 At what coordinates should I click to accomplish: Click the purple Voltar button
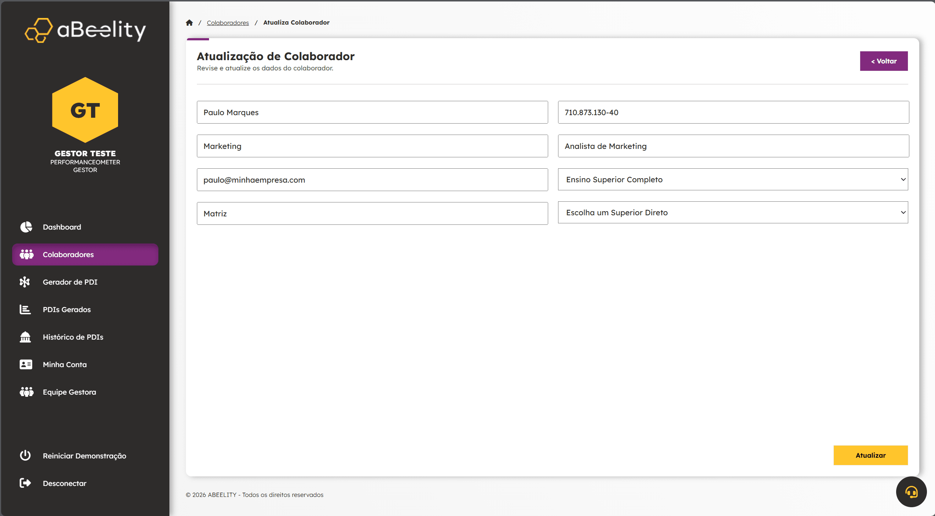point(883,61)
